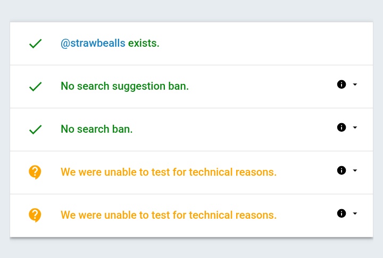Click info icon in No search ban row
Image resolution: width=383 pixels, height=258 pixels.
[342, 127]
